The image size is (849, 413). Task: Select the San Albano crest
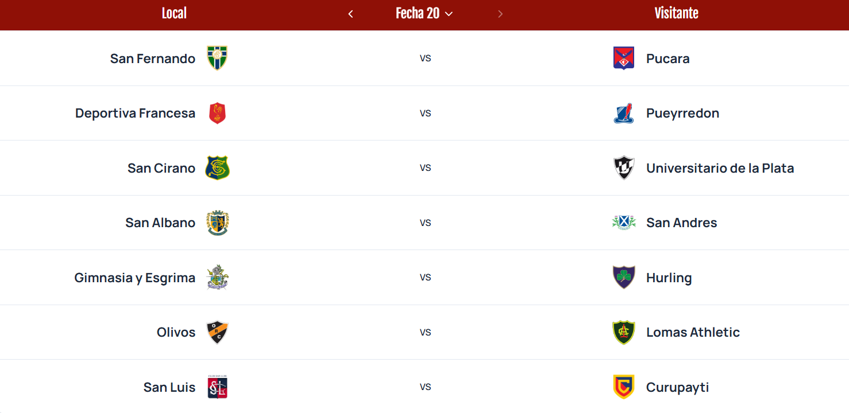(217, 223)
